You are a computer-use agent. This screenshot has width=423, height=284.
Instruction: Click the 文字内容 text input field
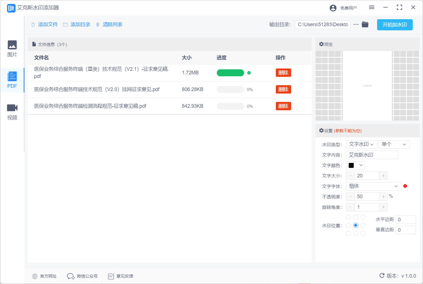372,155
